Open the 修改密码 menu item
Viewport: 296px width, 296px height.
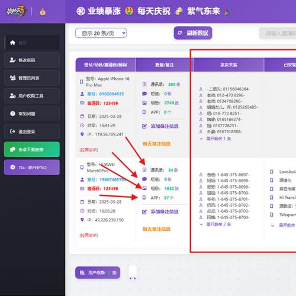32,60
